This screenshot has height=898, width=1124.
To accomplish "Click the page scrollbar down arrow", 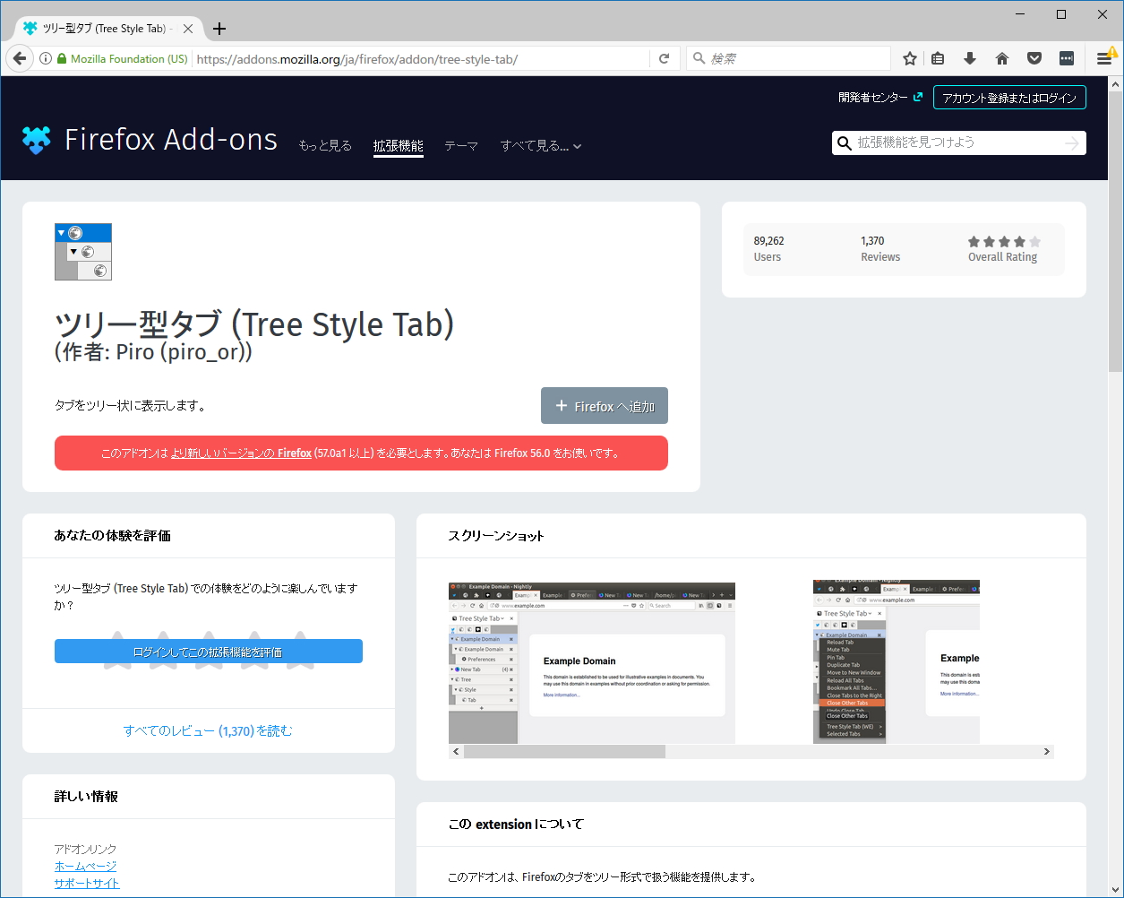I will coord(1116,890).
